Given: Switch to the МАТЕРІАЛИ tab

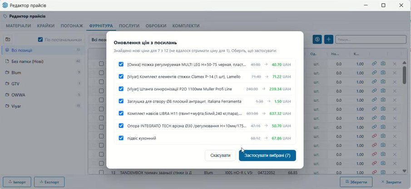Looking at the screenshot, I should (18, 26).
